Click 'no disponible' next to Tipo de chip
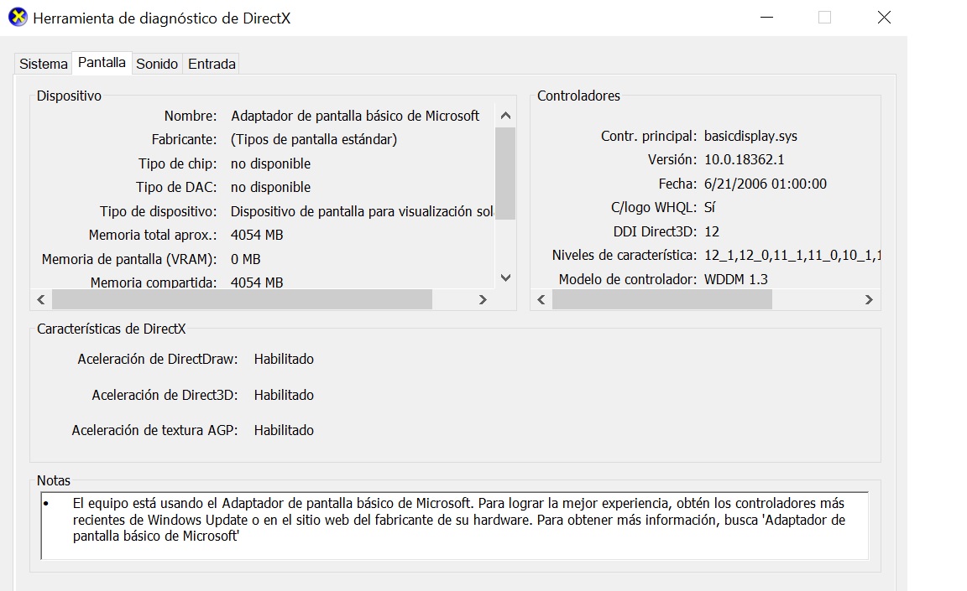 click(271, 163)
